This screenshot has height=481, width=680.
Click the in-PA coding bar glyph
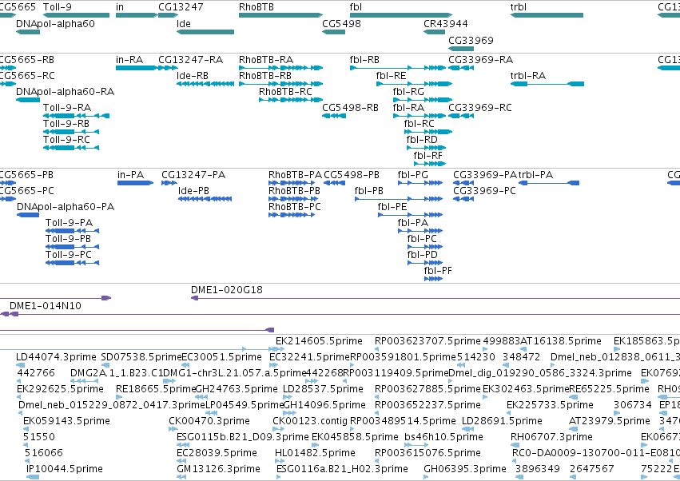(135, 183)
